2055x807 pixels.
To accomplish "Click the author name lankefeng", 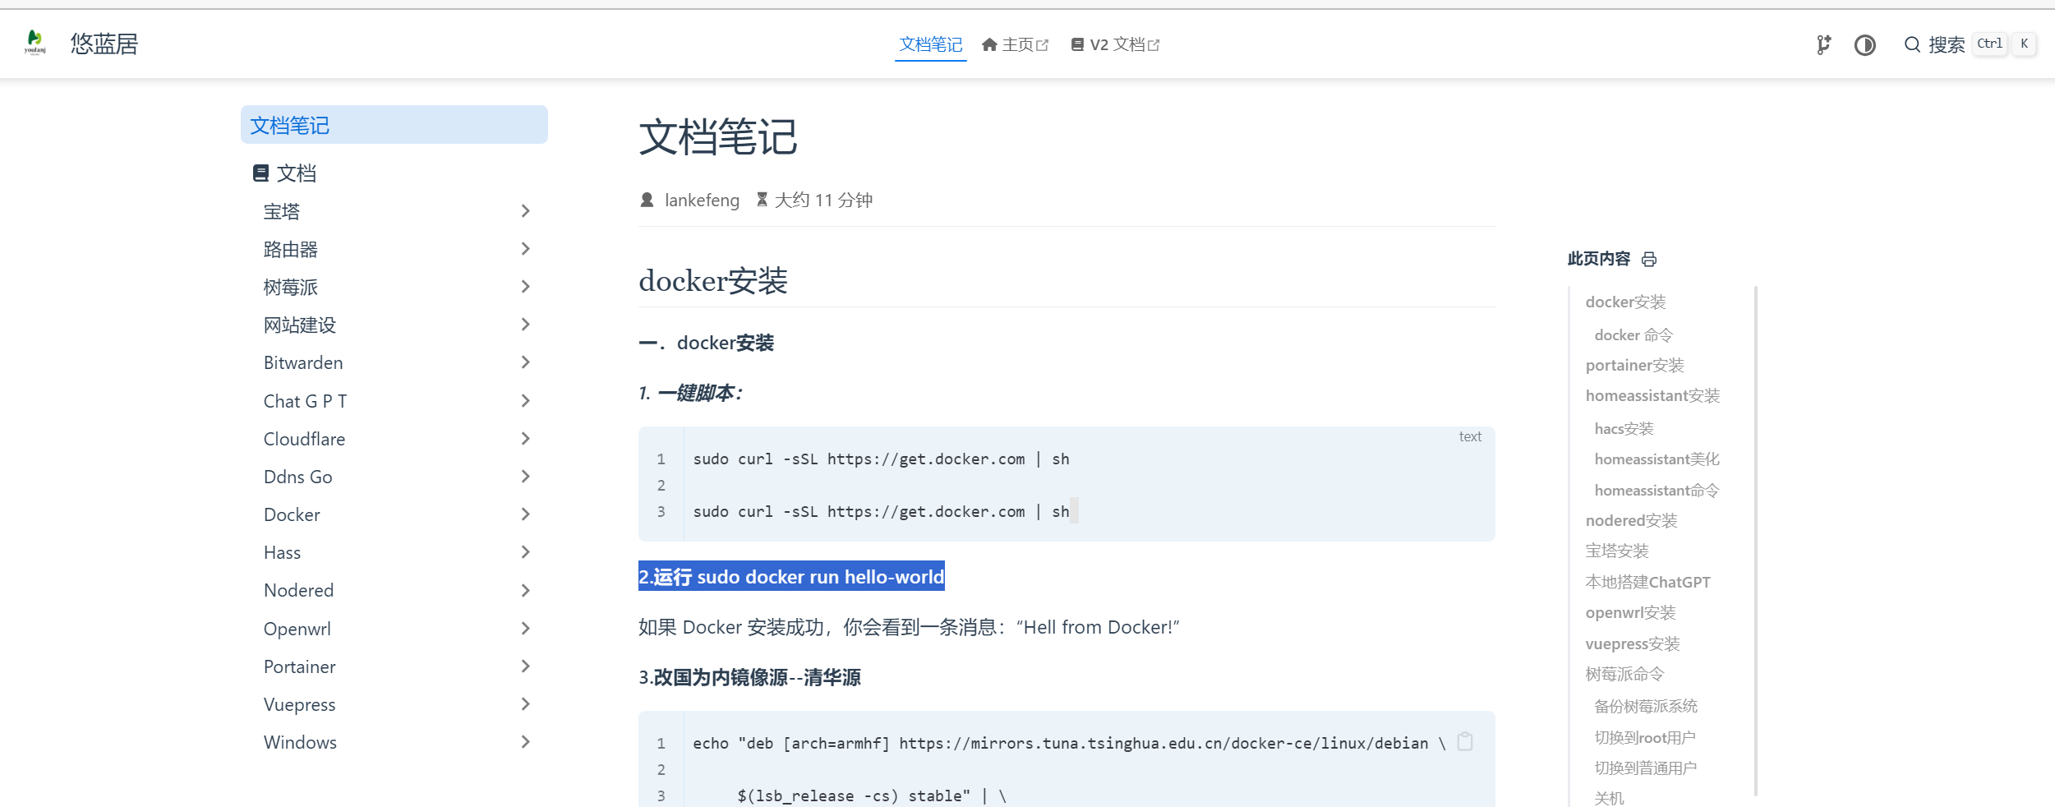I will (x=702, y=200).
